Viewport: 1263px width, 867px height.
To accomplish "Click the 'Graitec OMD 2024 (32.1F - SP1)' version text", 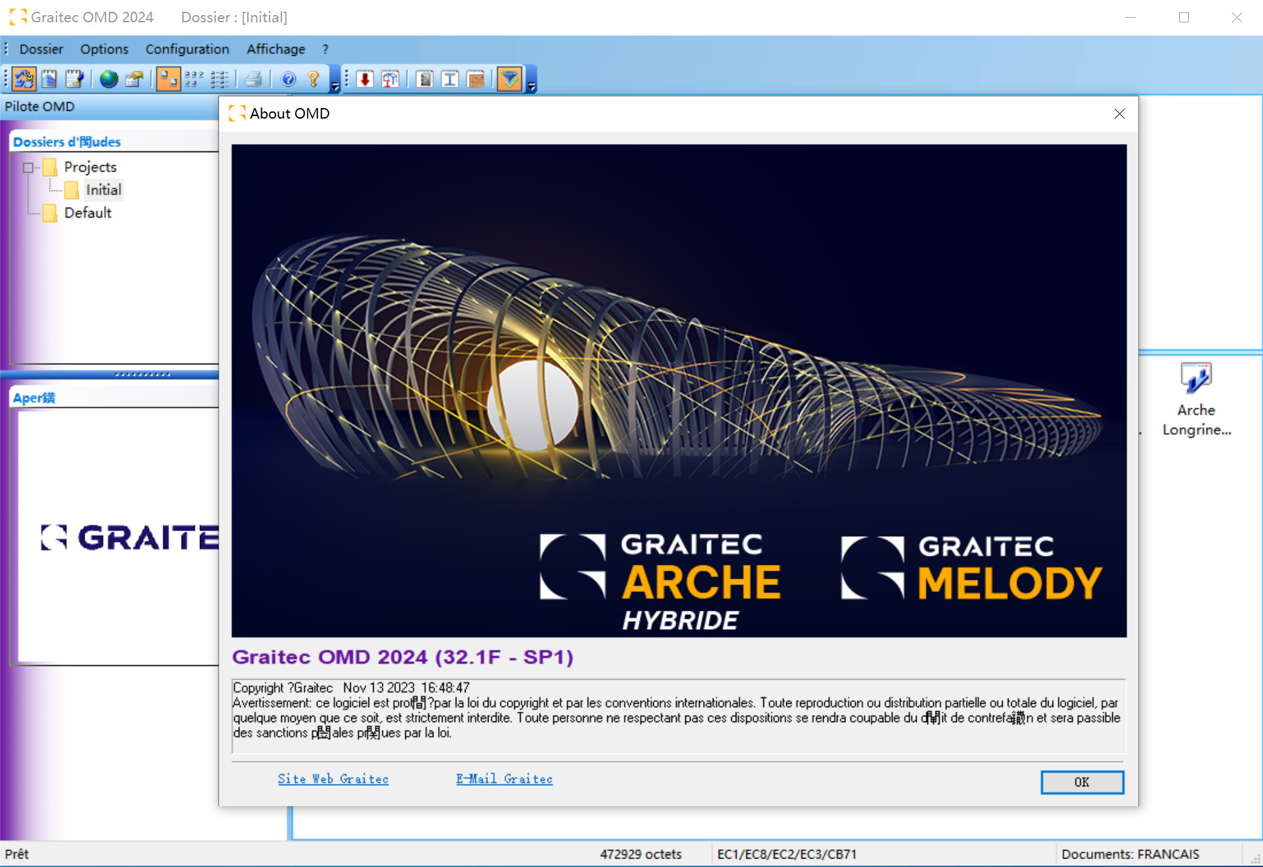I will click(403, 657).
